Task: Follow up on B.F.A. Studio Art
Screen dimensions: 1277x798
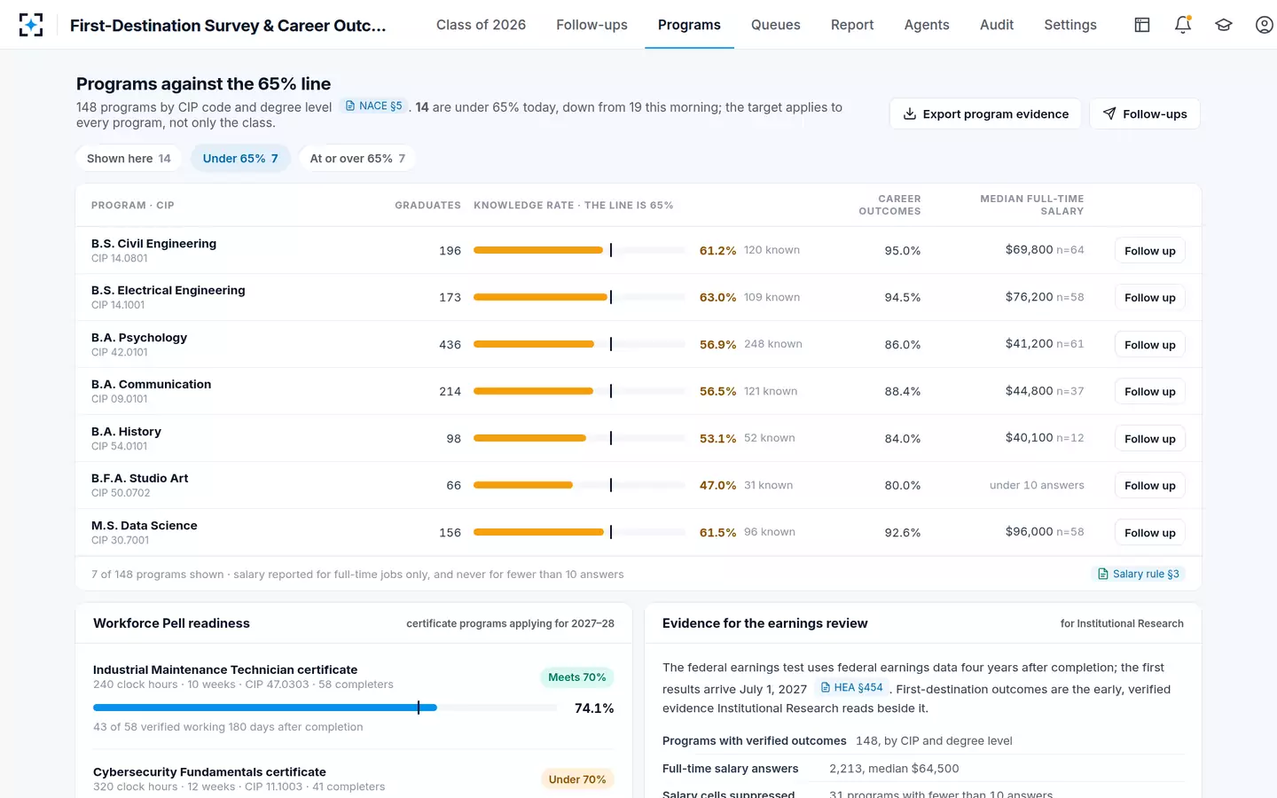Action: 1149,486
